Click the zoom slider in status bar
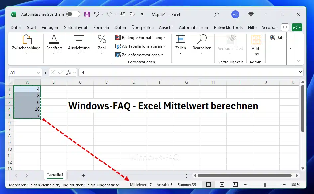Image resolution: width=314 pixels, height=194 pixels. [x=265, y=185]
